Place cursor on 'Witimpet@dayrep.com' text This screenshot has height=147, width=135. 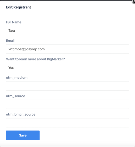(x=26, y=49)
